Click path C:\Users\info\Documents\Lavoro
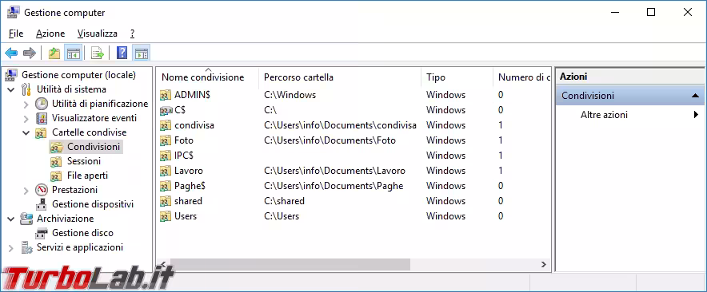The height and width of the screenshot is (292, 707). click(x=334, y=171)
